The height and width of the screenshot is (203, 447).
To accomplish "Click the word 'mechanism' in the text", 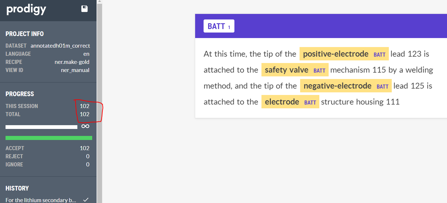I will pyautogui.click(x=350, y=70).
